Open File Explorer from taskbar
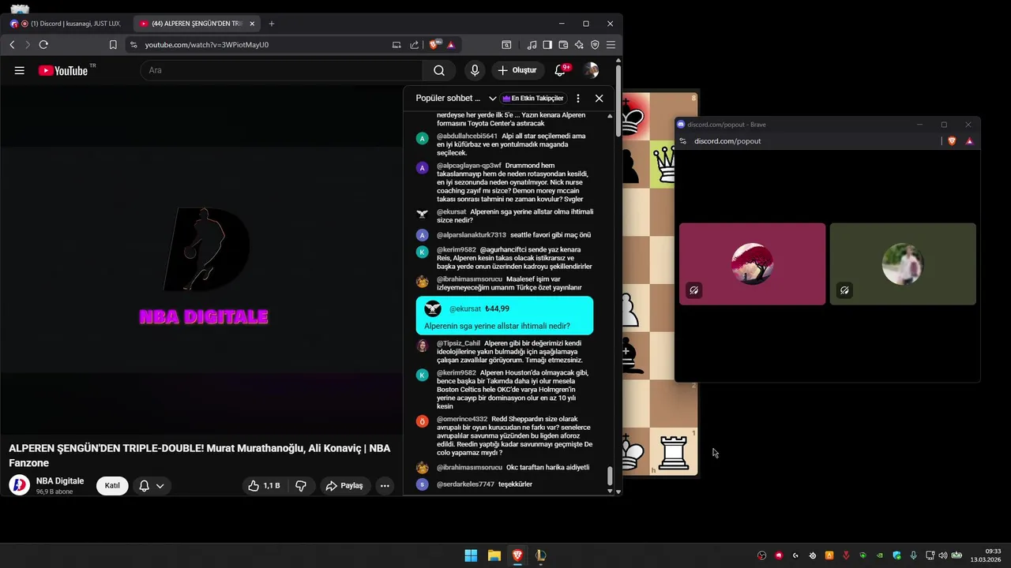 tap(494, 555)
